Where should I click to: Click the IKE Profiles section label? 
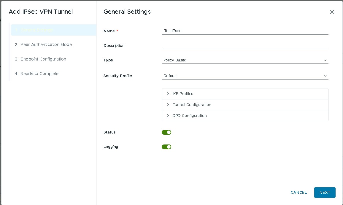point(183,94)
